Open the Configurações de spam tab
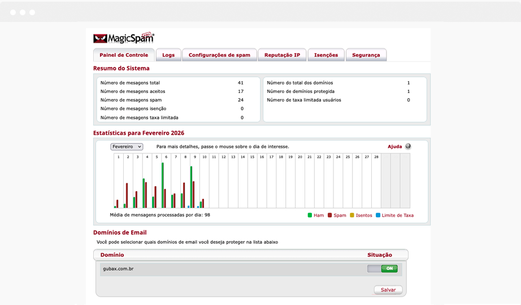521x305 pixels. pos(219,55)
